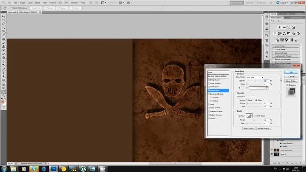Select the Rectangular Marquee tool
Viewport: 306px width, 172px height.
[x=3, y=20]
